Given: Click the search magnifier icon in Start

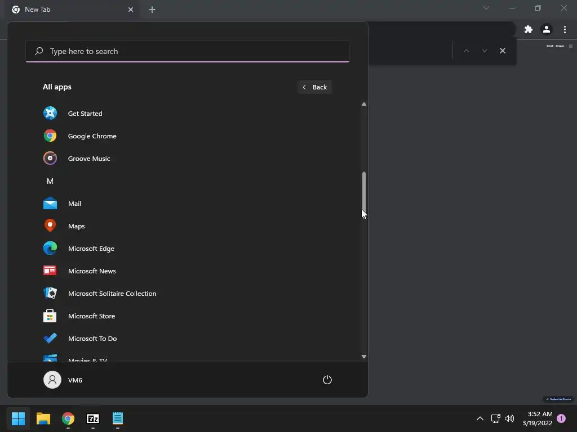Looking at the screenshot, I should [39, 51].
